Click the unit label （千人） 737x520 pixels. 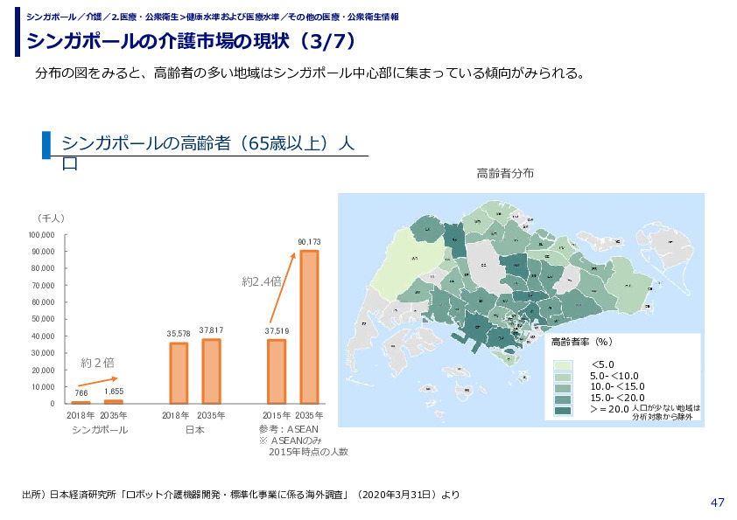pyautogui.click(x=51, y=218)
